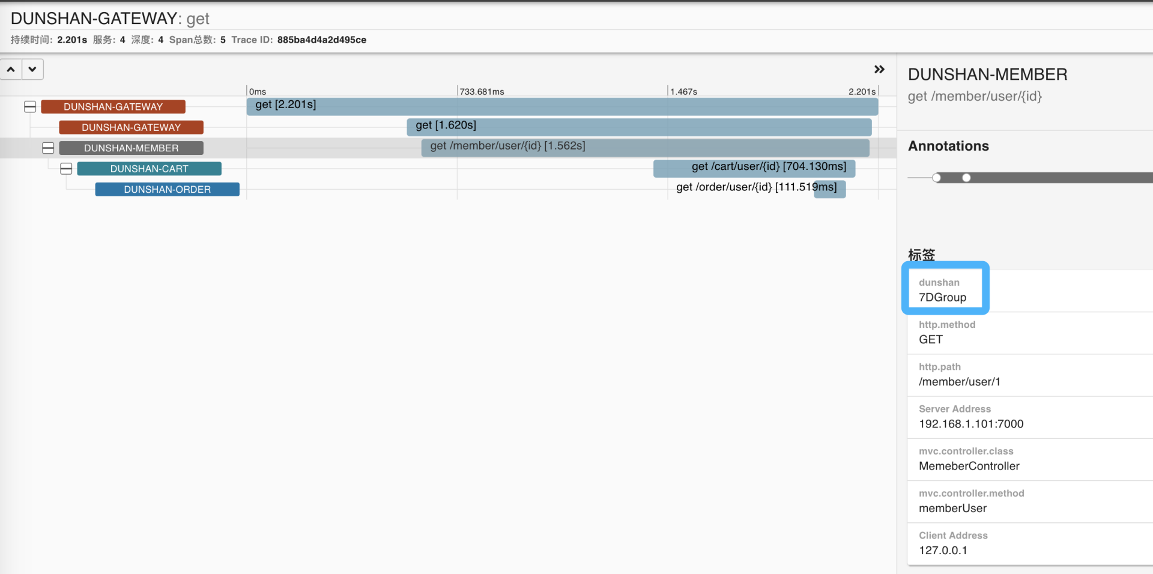Open the get /order/user/{id} span bar
Viewport: 1153px width, 574px height.
[829, 189]
